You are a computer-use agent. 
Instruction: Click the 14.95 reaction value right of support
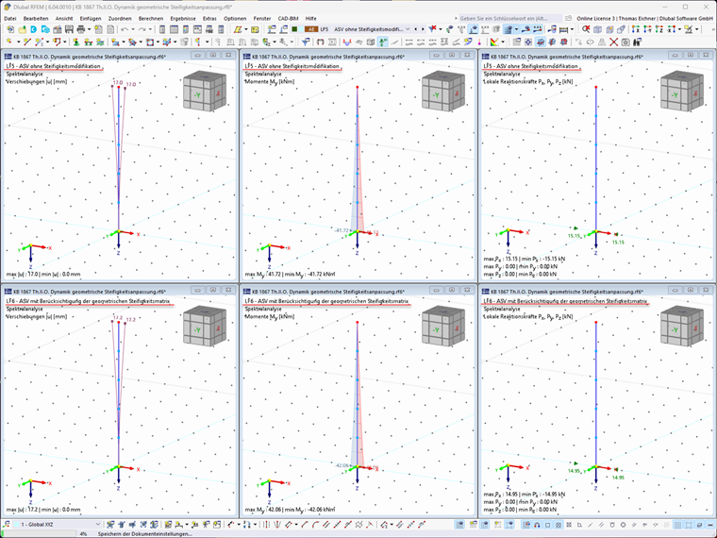(618, 478)
